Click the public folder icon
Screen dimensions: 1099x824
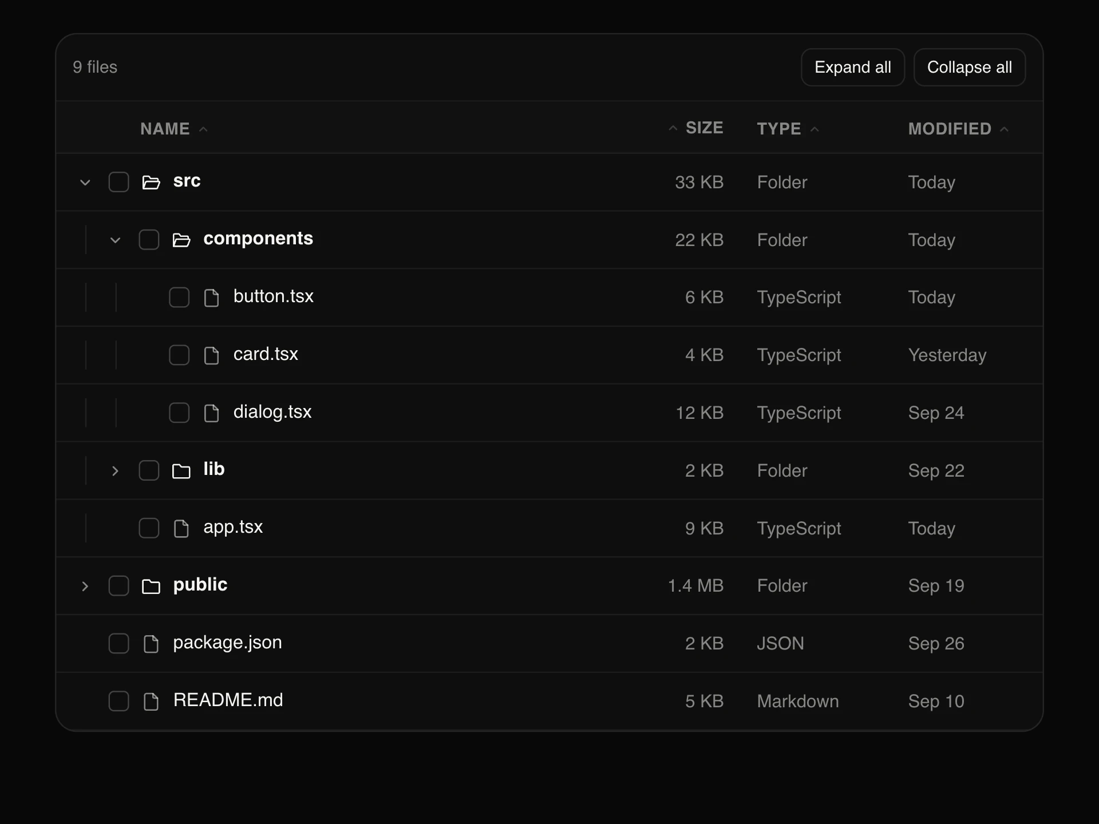pos(151,587)
